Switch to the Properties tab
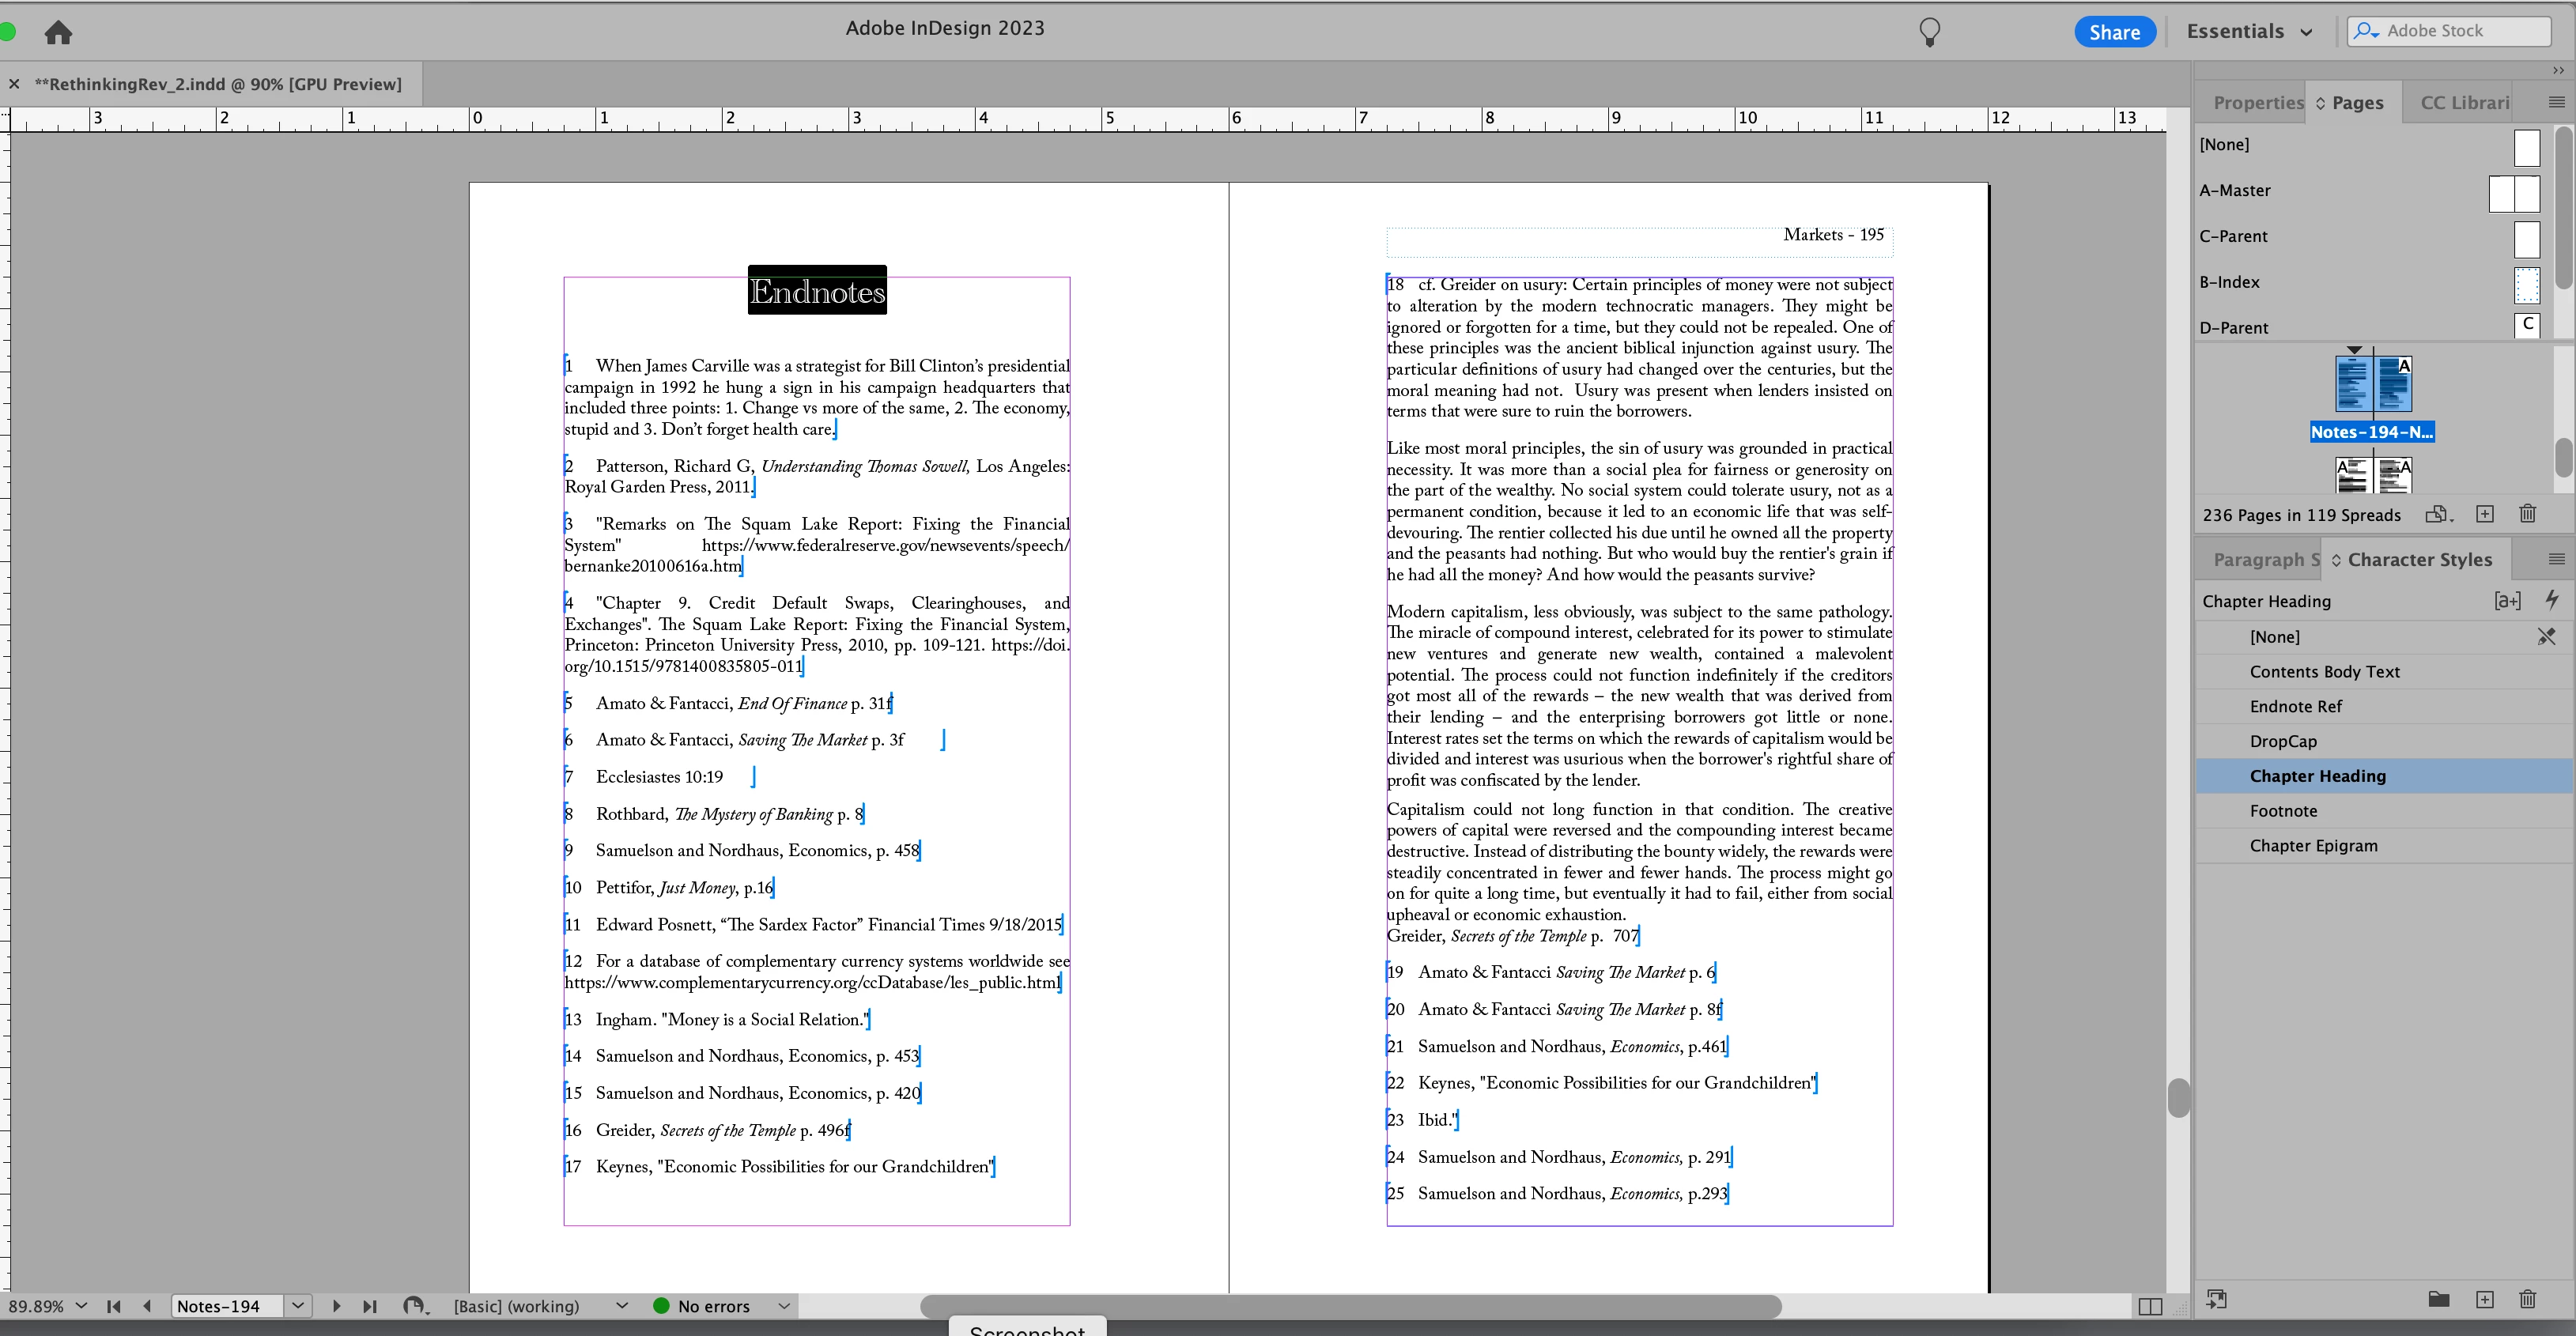 click(x=2257, y=103)
